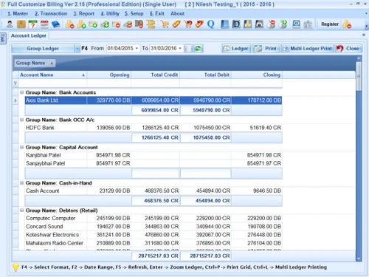Click the green refresh icon
This screenshot has width=369, height=277.
tap(198, 49)
